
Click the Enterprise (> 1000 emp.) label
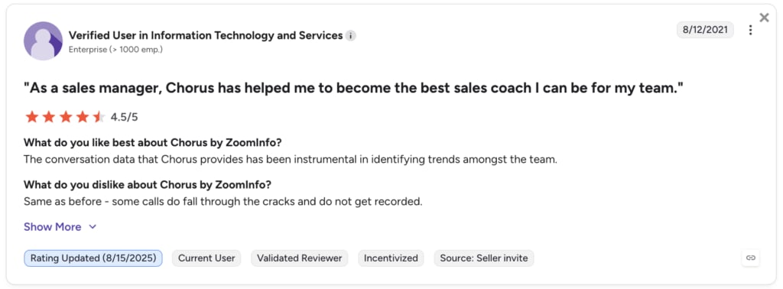point(115,50)
